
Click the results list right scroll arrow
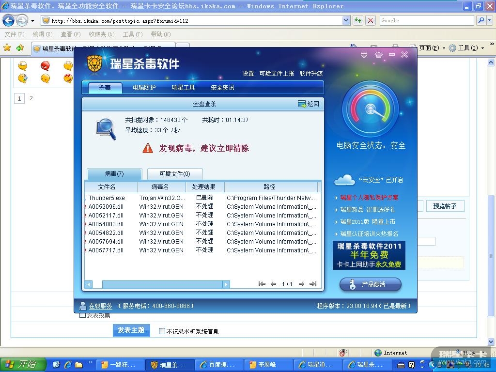click(x=226, y=284)
